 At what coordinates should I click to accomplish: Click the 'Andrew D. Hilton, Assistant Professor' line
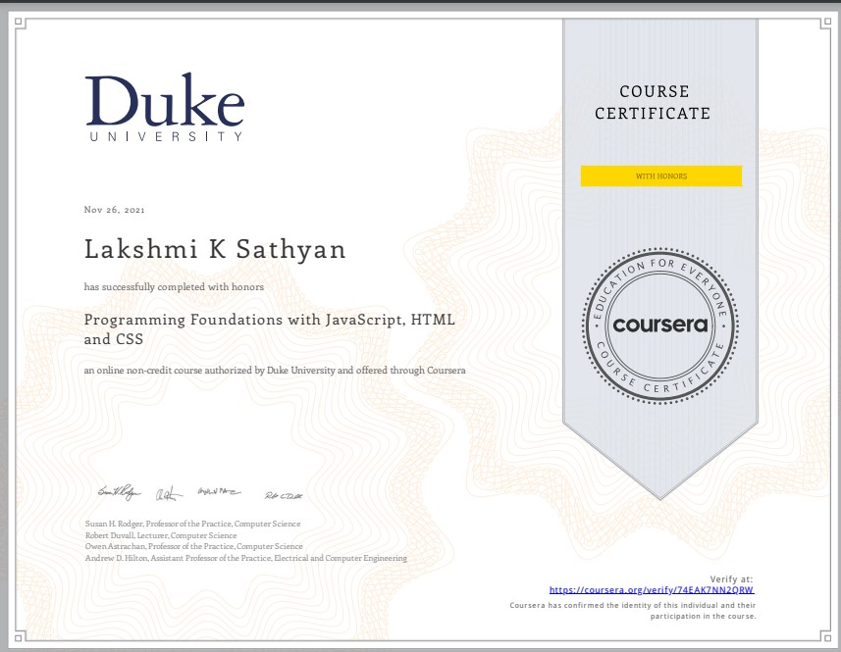pos(245,558)
